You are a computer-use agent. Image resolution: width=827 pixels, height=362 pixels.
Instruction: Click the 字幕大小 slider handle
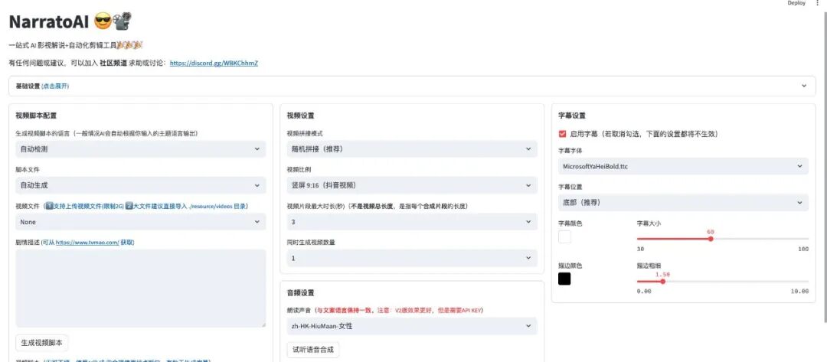coord(711,239)
